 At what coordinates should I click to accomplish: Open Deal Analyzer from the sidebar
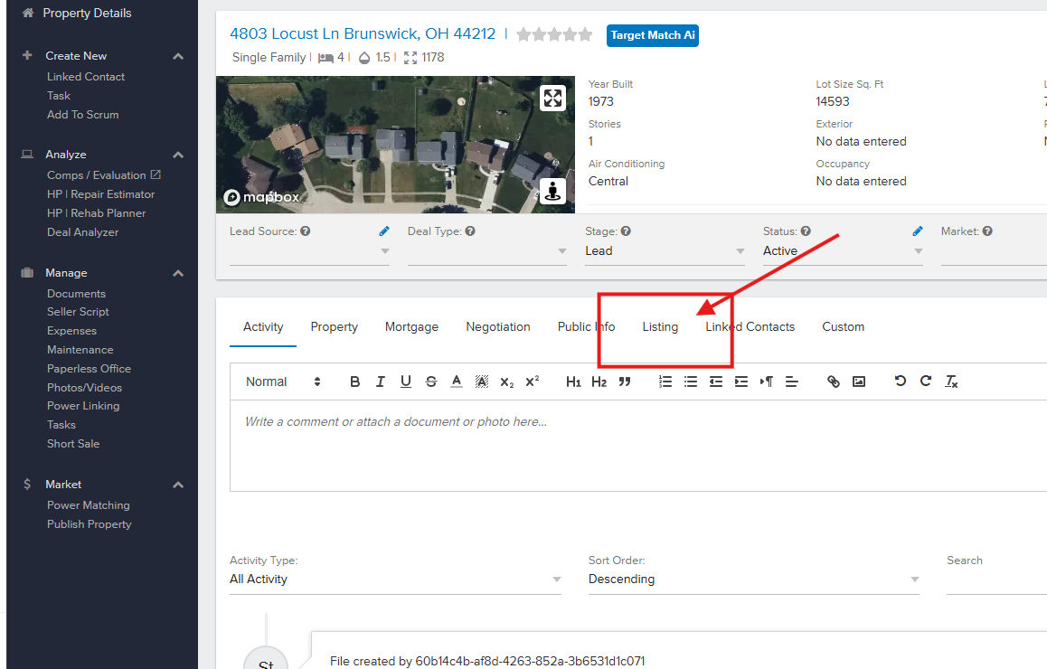(x=82, y=232)
